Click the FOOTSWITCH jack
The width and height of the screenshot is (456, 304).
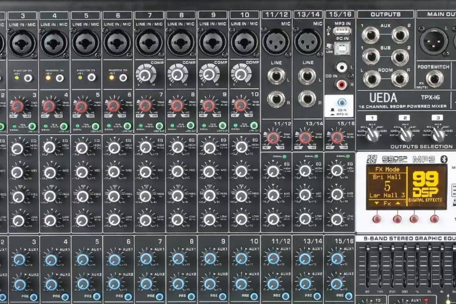[434, 79]
